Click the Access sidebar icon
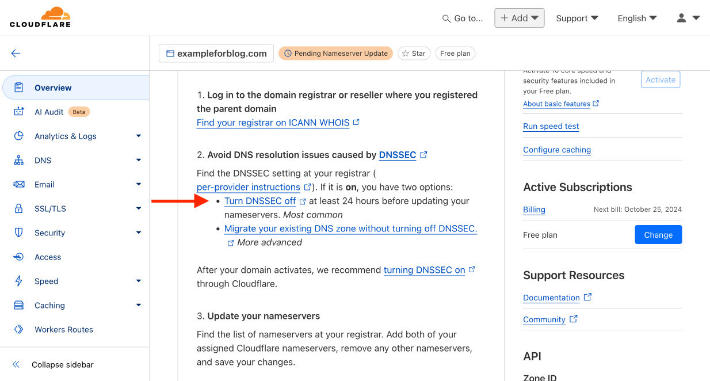The height and width of the screenshot is (381, 710). tap(19, 257)
